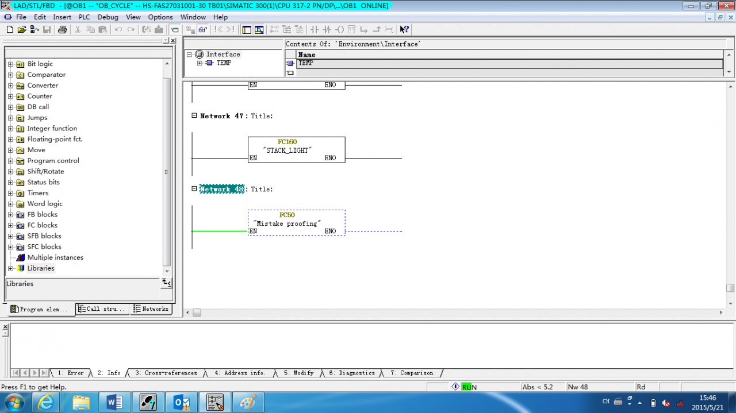Click the New file toolbar icon
The image size is (736, 413).
pos(10,29)
